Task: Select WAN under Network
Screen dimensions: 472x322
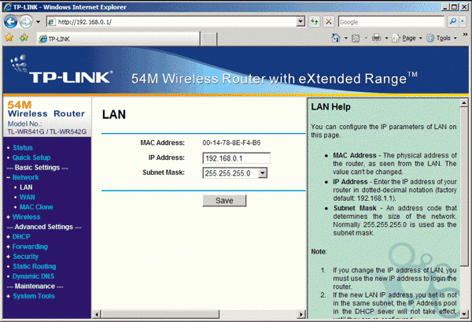Action: click(27, 198)
